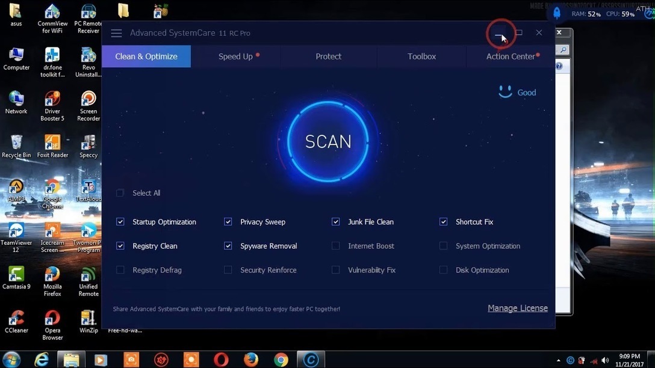This screenshot has width=655, height=368.
Task: Click the Speccy desktop icon
Action: click(x=88, y=143)
